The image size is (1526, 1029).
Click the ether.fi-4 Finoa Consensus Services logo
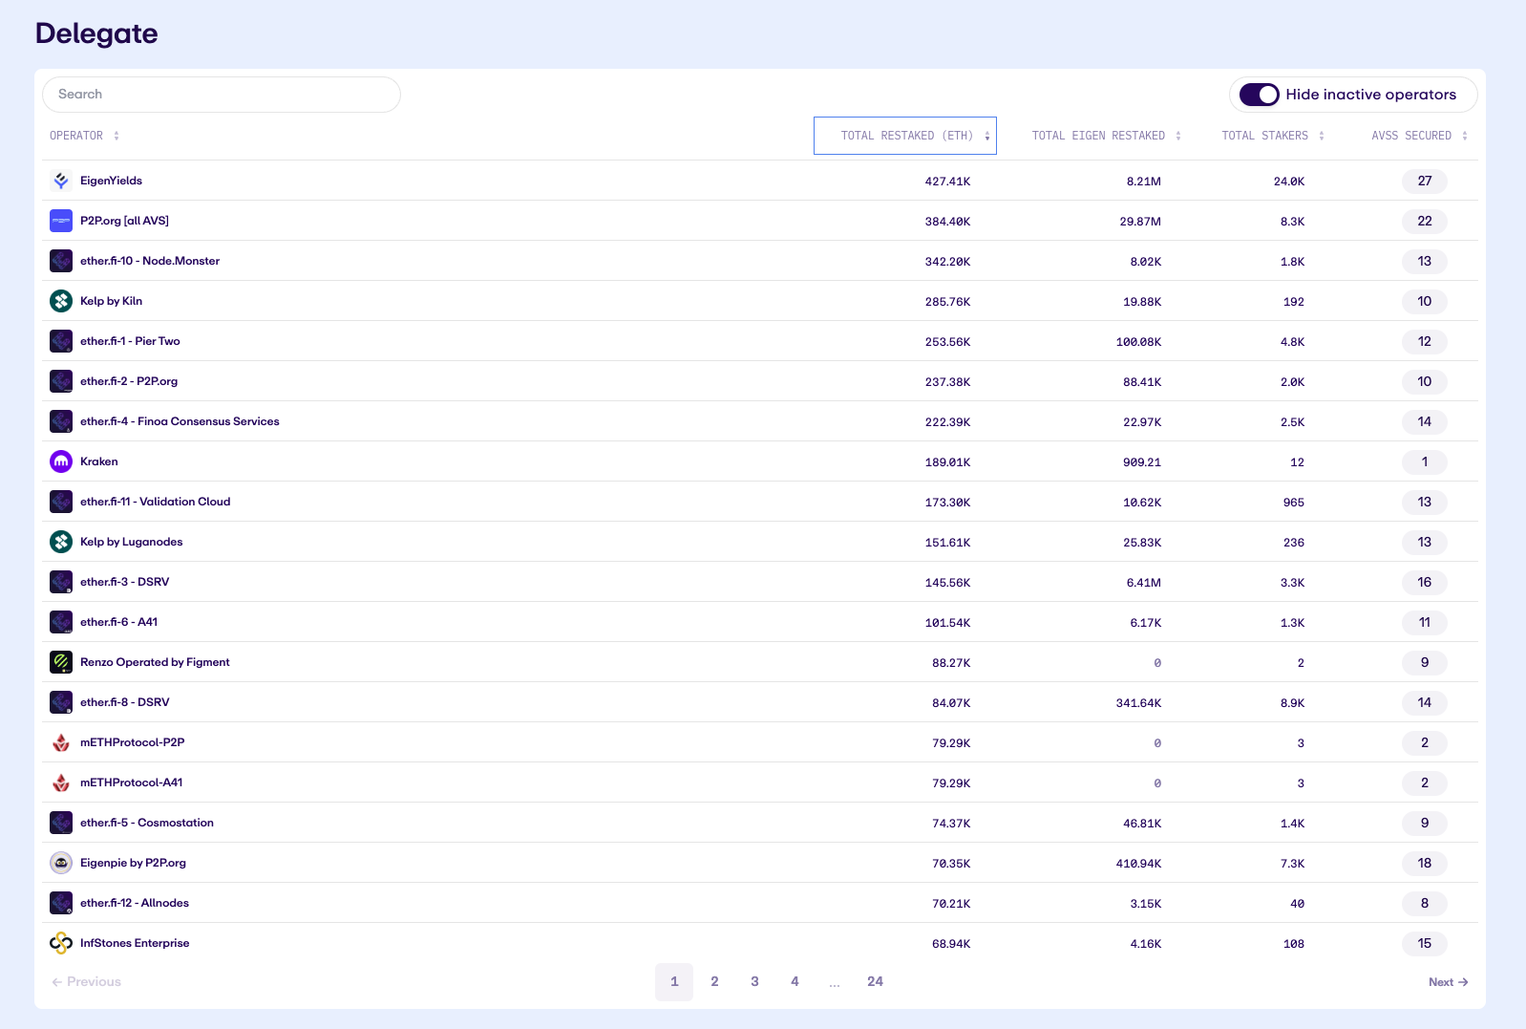click(61, 421)
